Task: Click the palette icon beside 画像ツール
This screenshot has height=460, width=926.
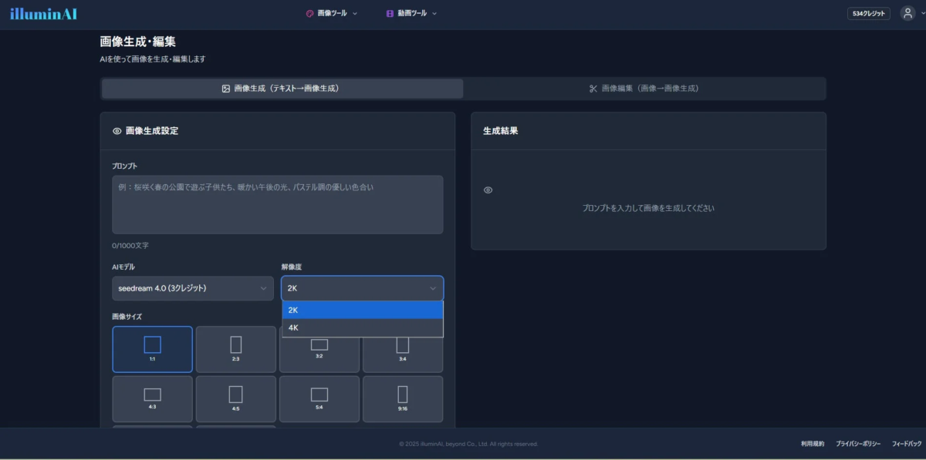Action: pos(310,13)
